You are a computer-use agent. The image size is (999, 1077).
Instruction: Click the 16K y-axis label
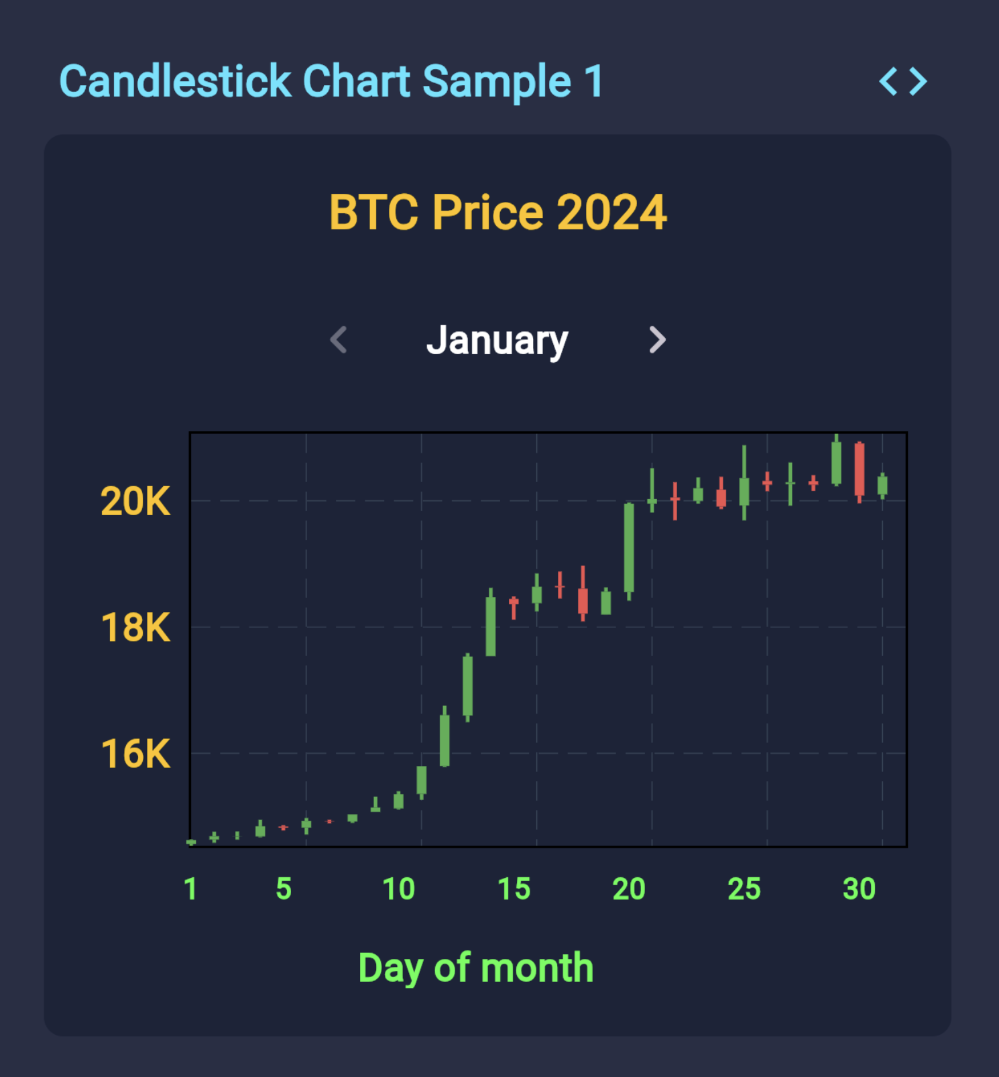click(135, 754)
